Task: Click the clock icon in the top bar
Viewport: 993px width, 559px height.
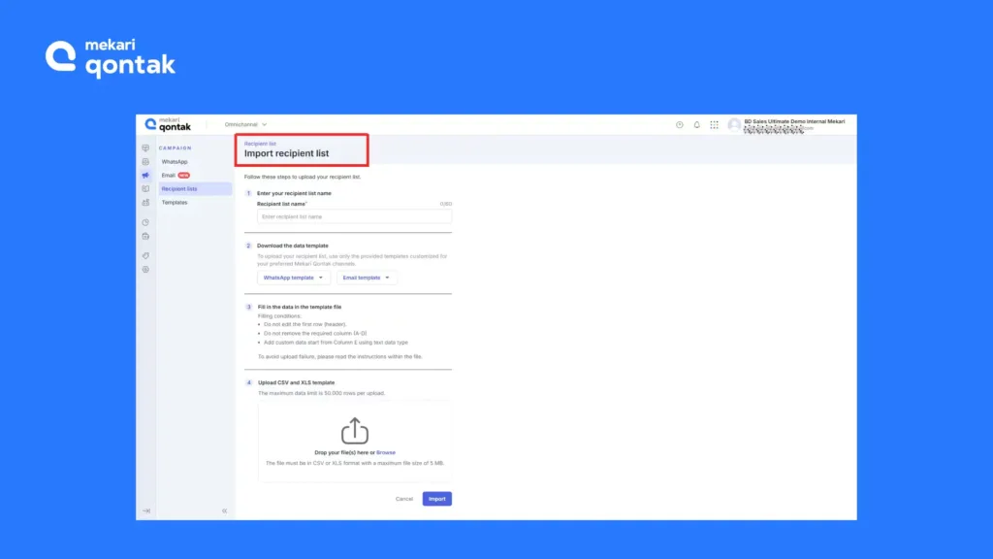Action: (679, 124)
